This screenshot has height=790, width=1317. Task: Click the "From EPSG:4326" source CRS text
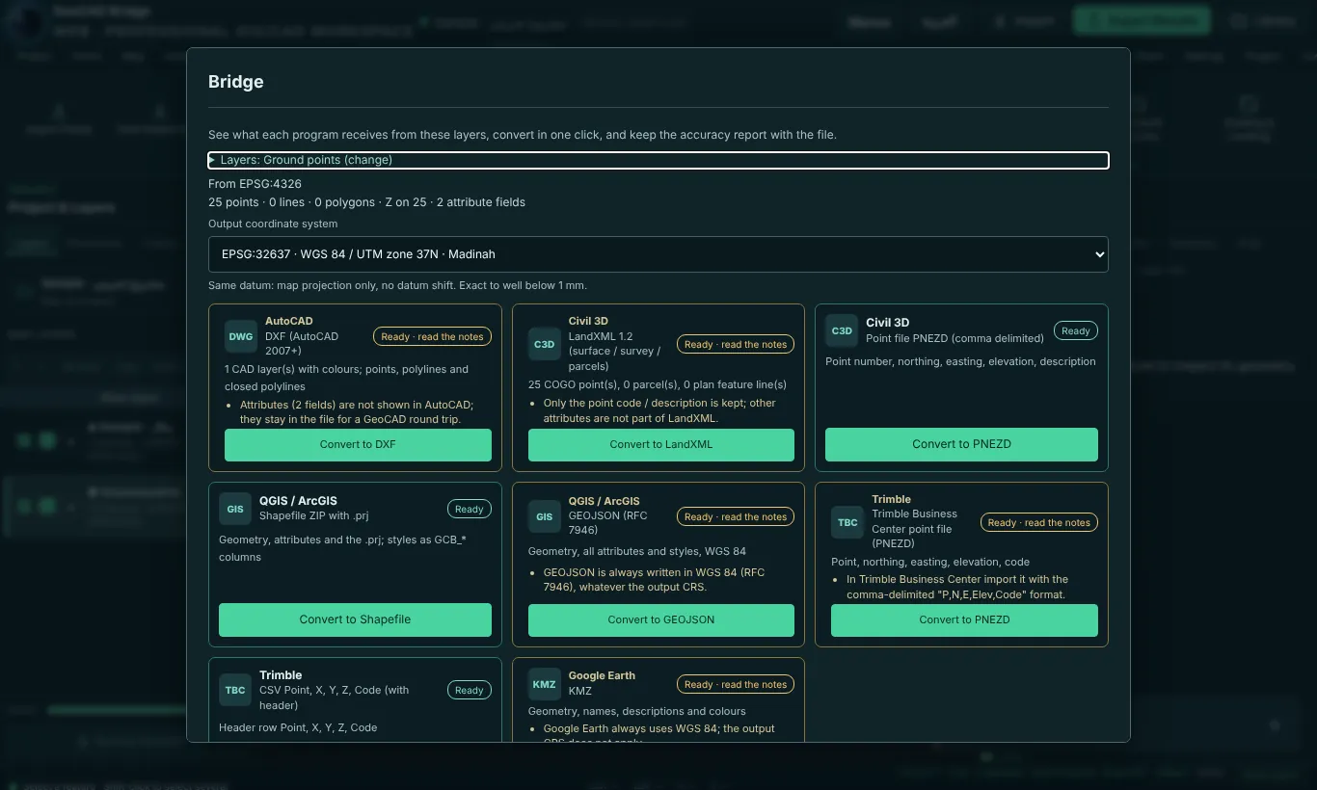255,184
